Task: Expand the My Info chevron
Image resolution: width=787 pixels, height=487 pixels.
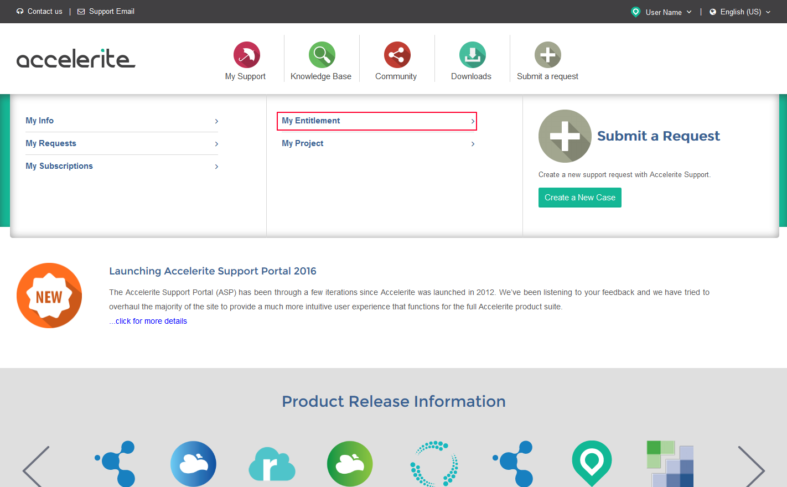Action: tap(216, 121)
